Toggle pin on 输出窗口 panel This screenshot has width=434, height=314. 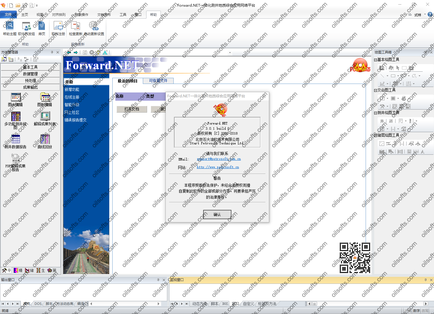click(158, 280)
